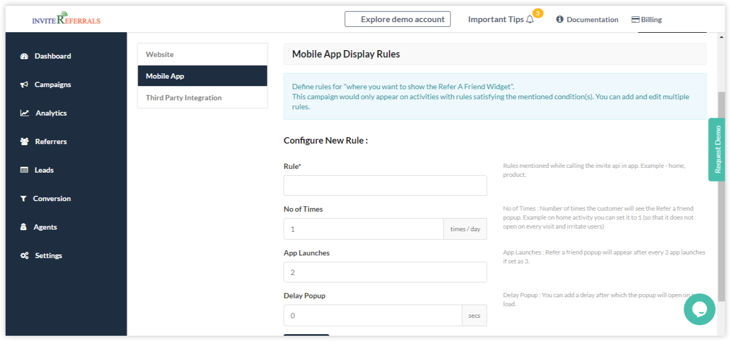Click the notification bell icon

(530, 20)
